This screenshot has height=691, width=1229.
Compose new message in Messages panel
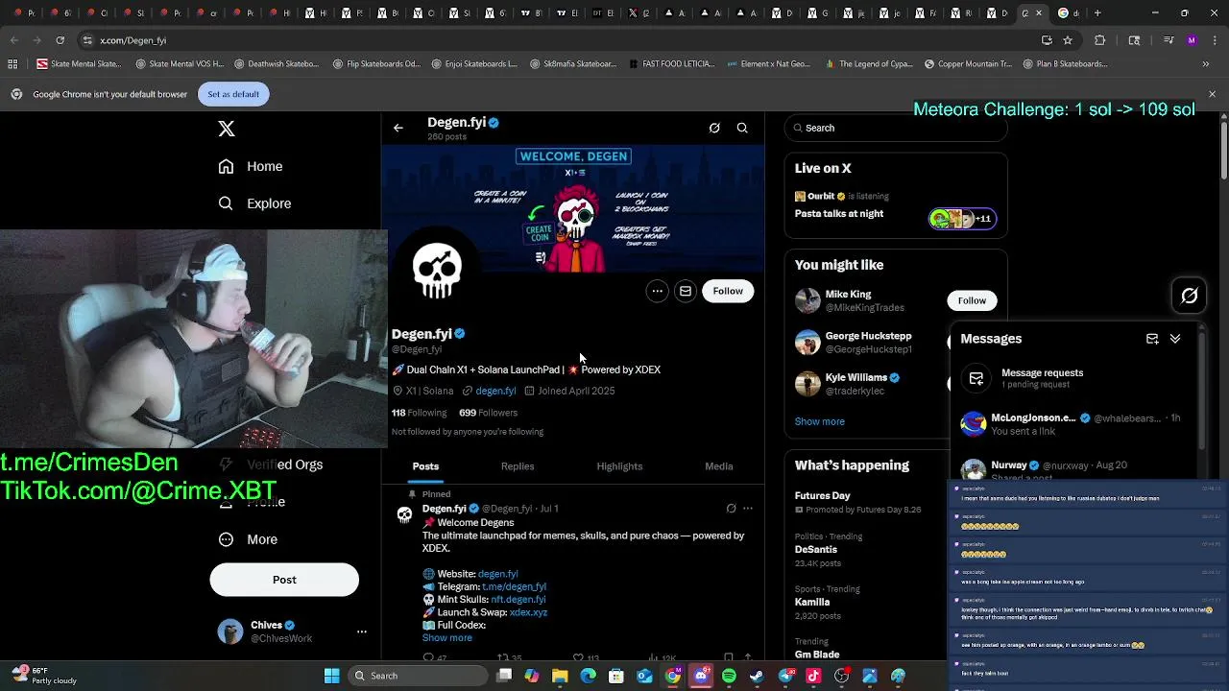coord(1152,339)
